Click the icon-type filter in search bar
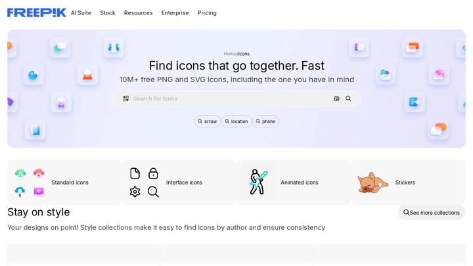473x266 pixels. [125, 99]
